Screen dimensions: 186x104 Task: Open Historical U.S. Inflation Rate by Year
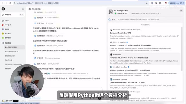[x=129, y=58]
